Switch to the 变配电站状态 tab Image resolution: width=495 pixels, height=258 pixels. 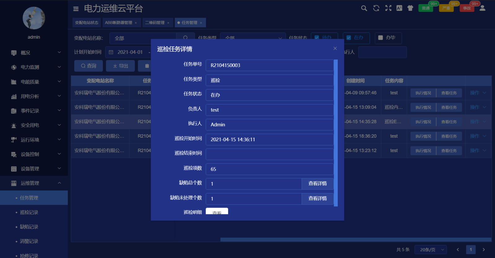coord(87,23)
